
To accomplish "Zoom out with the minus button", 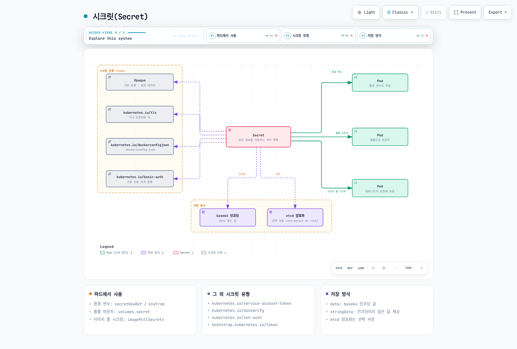I will [x=395, y=268].
